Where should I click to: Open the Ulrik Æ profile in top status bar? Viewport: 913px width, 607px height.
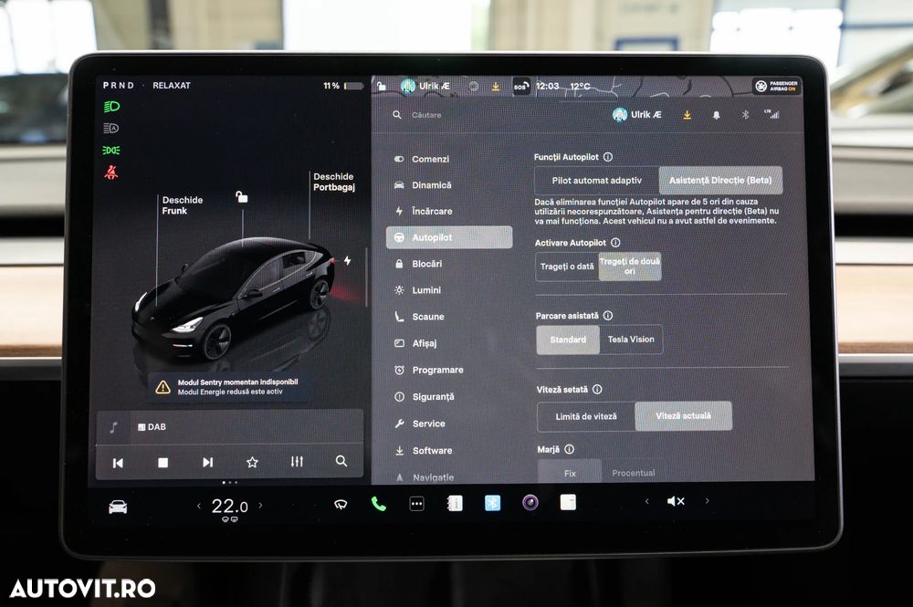425,86
